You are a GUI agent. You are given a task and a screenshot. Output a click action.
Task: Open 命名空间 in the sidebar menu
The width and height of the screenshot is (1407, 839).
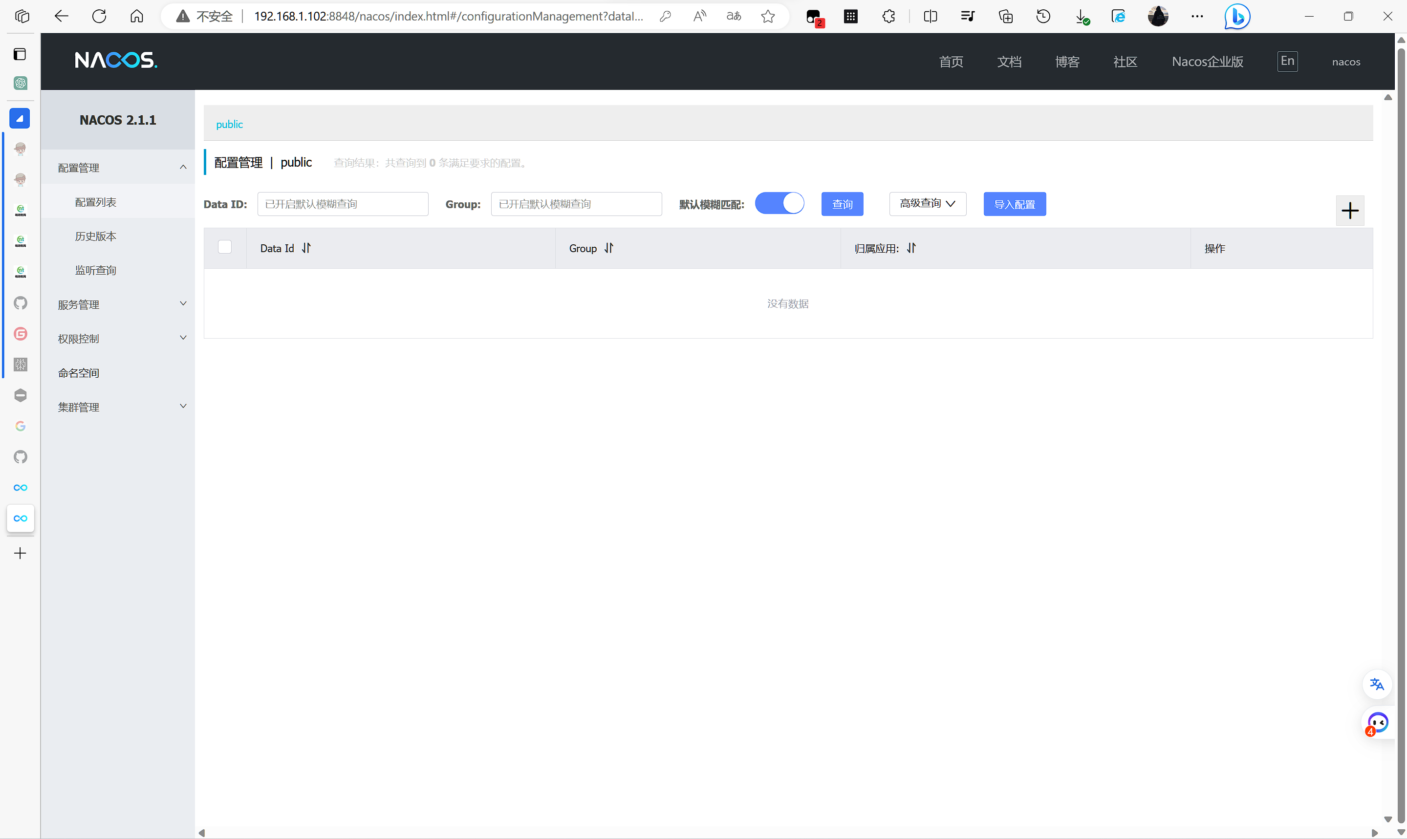(x=79, y=373)
